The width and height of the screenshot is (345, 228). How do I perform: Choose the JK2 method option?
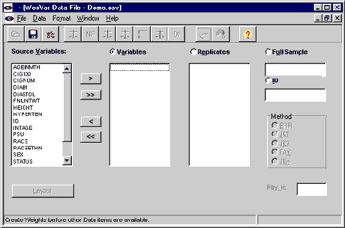(274, 143)
